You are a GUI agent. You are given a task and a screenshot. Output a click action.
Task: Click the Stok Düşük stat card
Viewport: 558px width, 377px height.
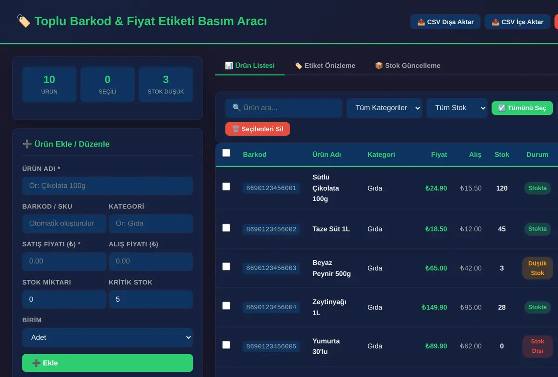point(166,84)
